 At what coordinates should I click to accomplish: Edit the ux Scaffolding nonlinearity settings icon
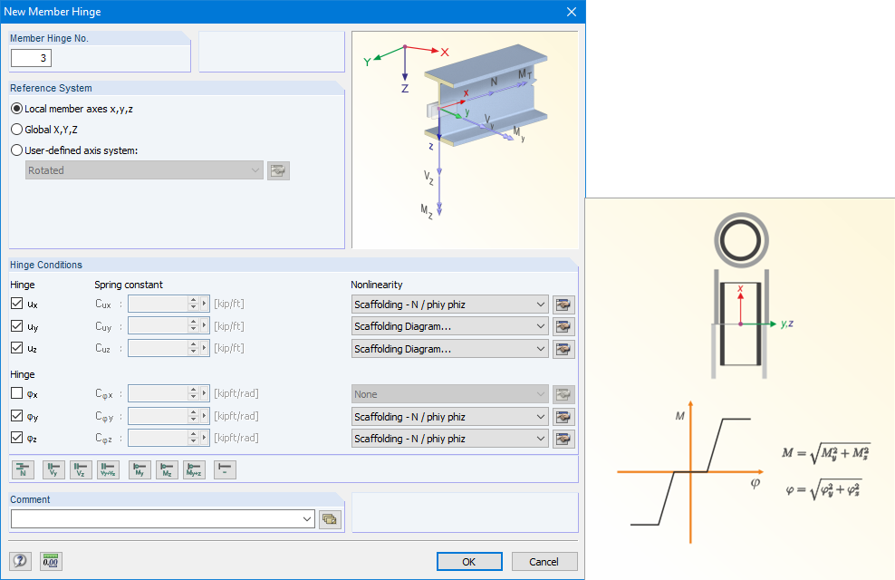click(563, 304)
